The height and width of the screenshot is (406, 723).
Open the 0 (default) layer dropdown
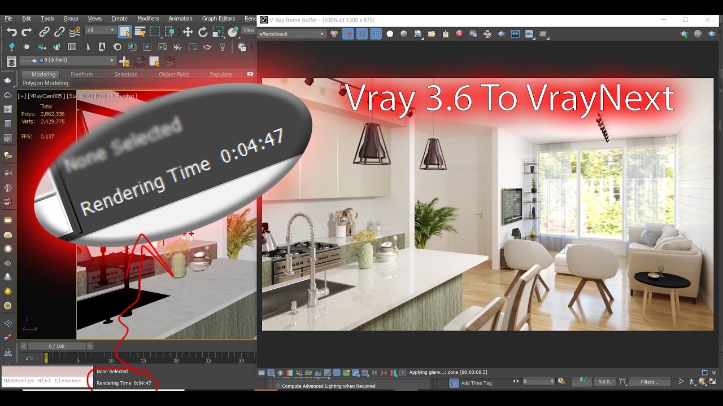pos(67,60)
